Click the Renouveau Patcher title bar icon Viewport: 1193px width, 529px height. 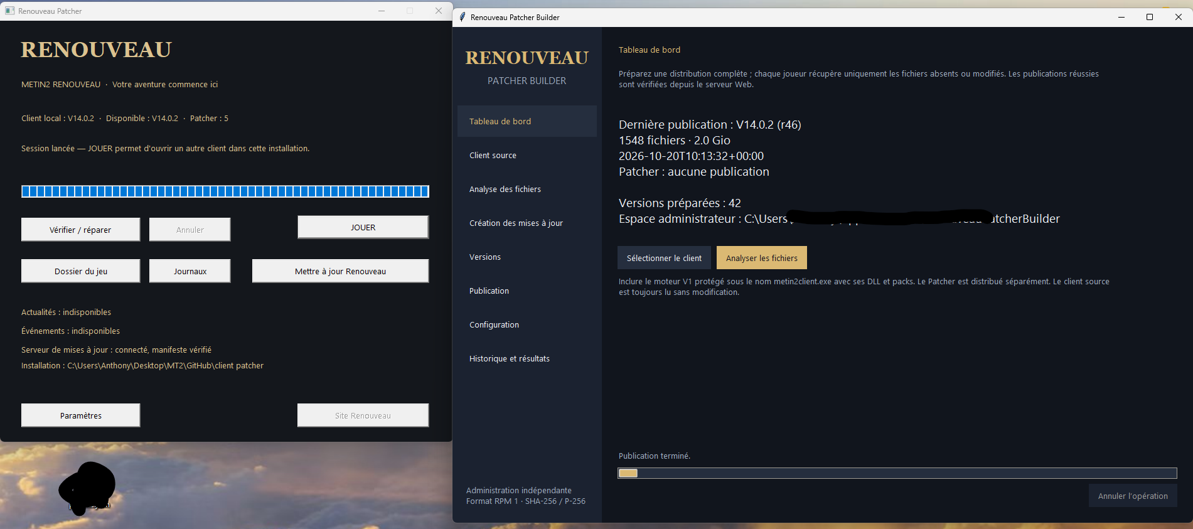pyautogui.click(x=9, y=11)
